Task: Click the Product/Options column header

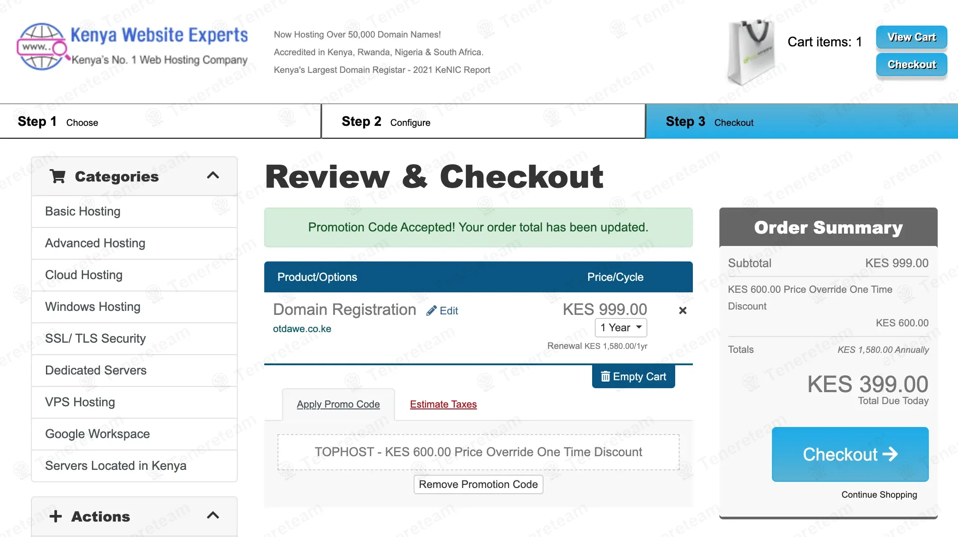Action: [x=317, y=277]
